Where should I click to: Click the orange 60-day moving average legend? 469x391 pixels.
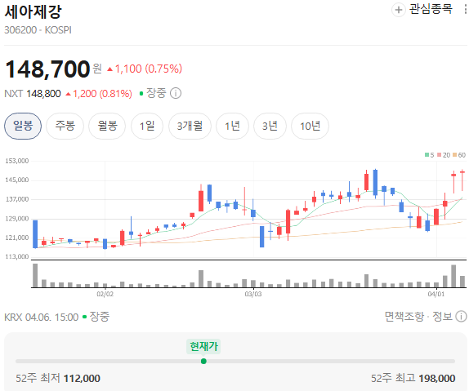tap(459, 155)
